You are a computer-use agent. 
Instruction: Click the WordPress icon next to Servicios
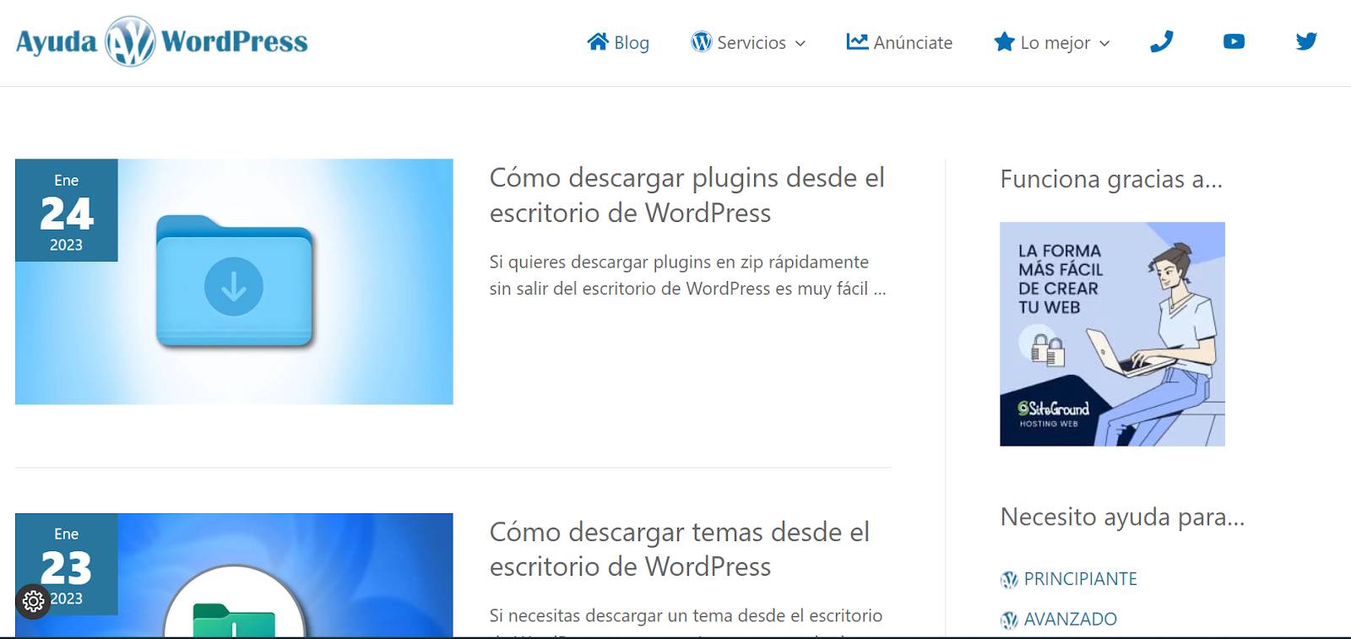click(701, 41)
